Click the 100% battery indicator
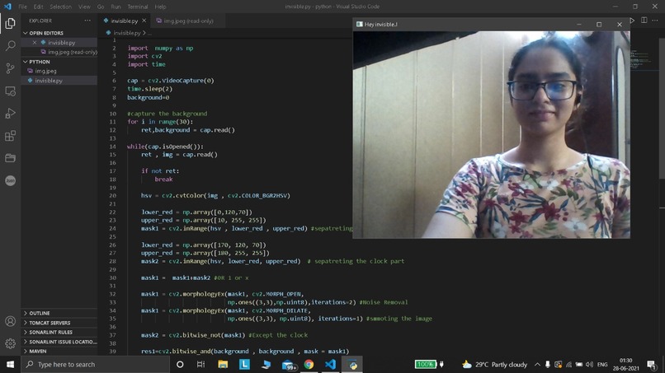 click(426, 364)
